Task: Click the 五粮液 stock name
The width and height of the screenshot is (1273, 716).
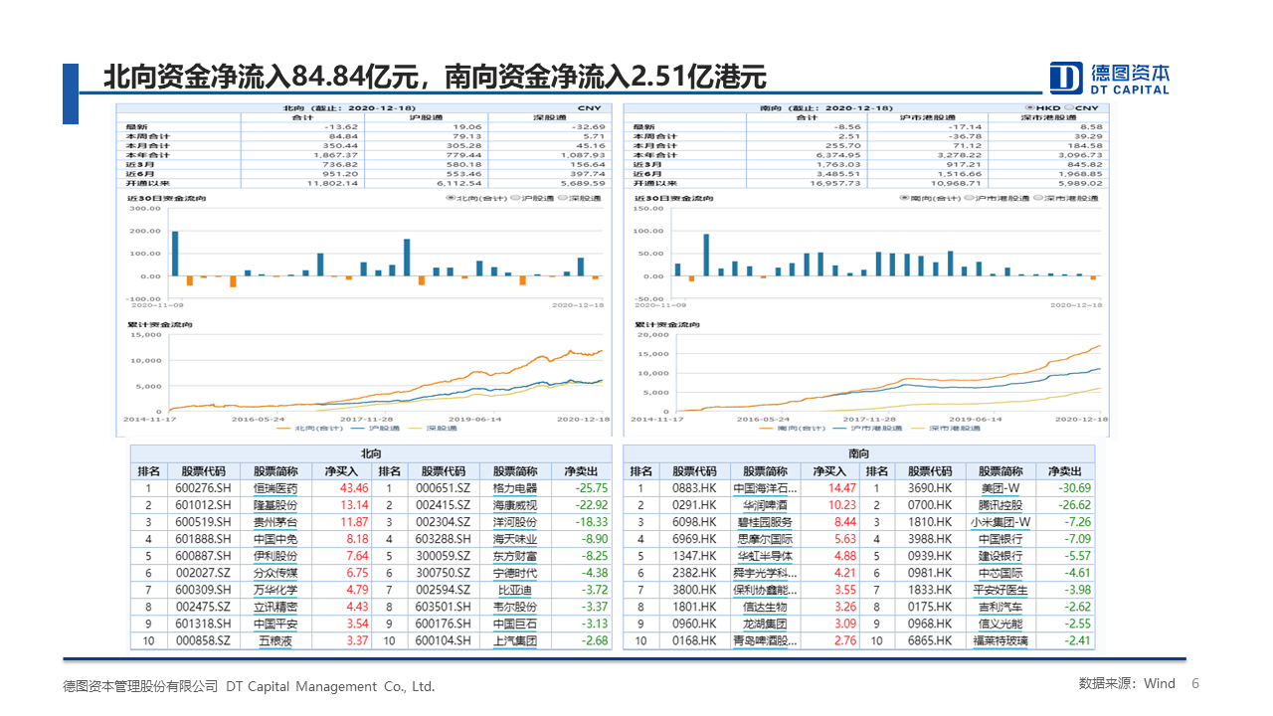Action: pos(275,640)
